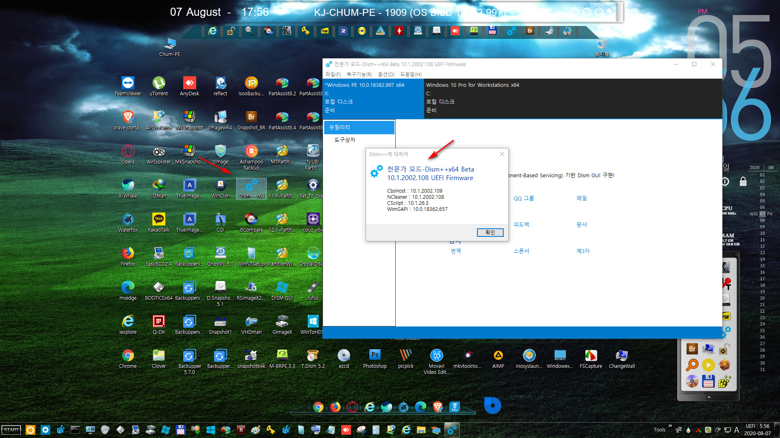Open the Chrome desktop shortcut
This screenshot has width=780, height=438.
coord(128,359)
